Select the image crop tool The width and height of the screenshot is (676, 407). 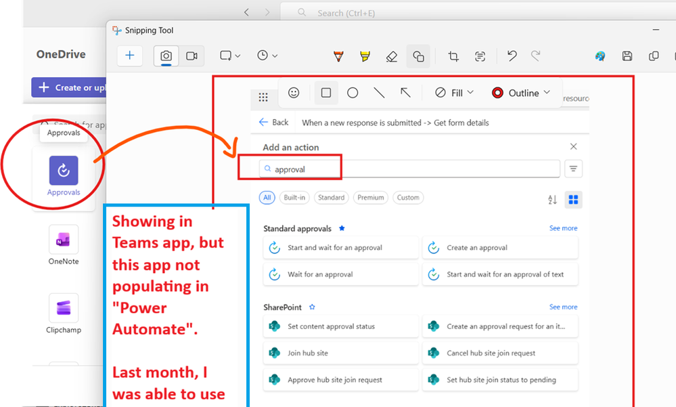(453, 56)
